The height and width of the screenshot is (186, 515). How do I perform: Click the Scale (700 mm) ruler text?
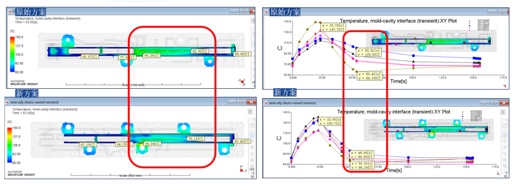click(134, 85)
